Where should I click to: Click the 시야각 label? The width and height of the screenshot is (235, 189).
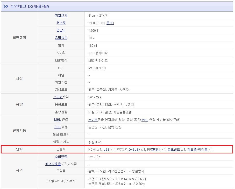(61, 53)
